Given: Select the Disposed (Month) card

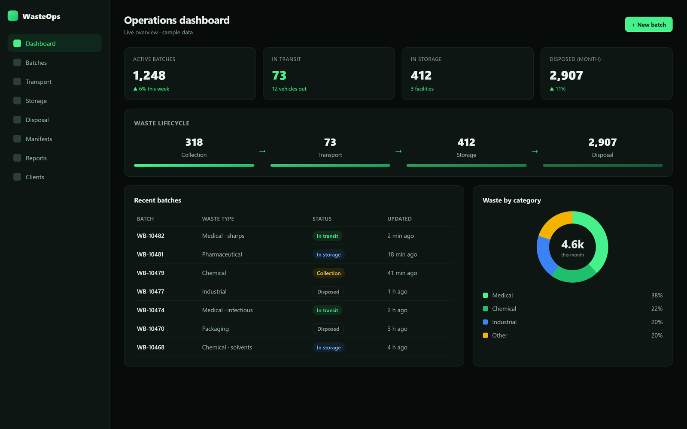Looking at the screenshot, I should point(606,73).
